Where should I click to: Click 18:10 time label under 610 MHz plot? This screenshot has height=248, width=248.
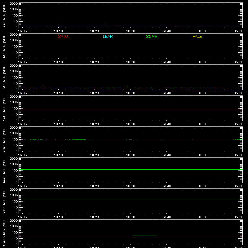tap(58, 93)
